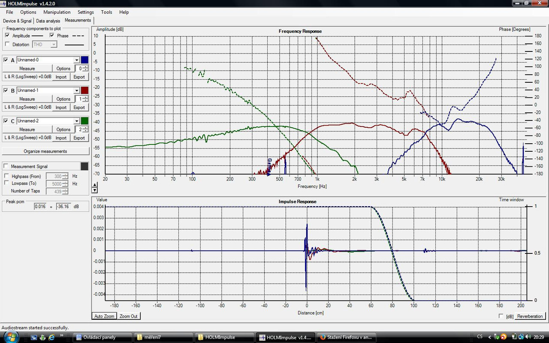Click the HOLMImpulse title bar icon

[x=4, y=3]
